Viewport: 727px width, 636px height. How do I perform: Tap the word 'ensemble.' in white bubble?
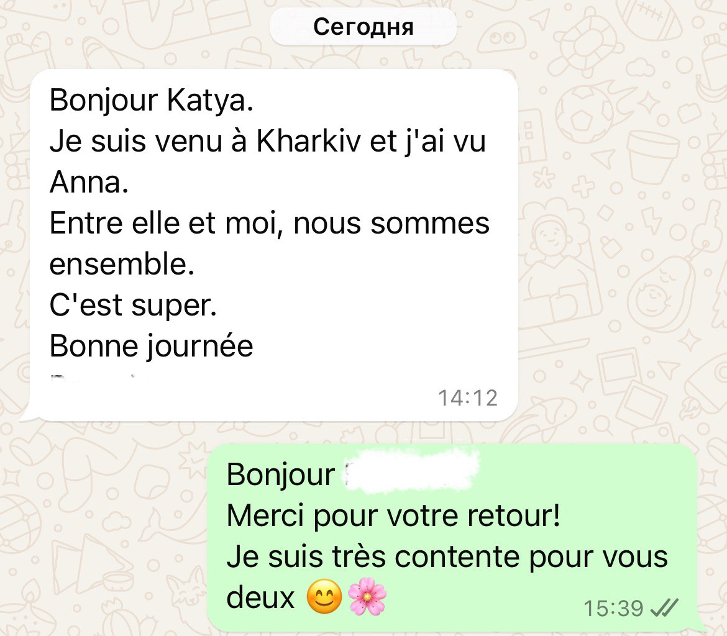coord(122,264)
